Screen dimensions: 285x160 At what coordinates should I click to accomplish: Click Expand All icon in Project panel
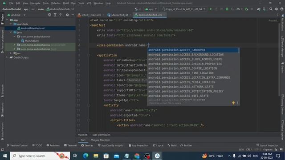55,15
